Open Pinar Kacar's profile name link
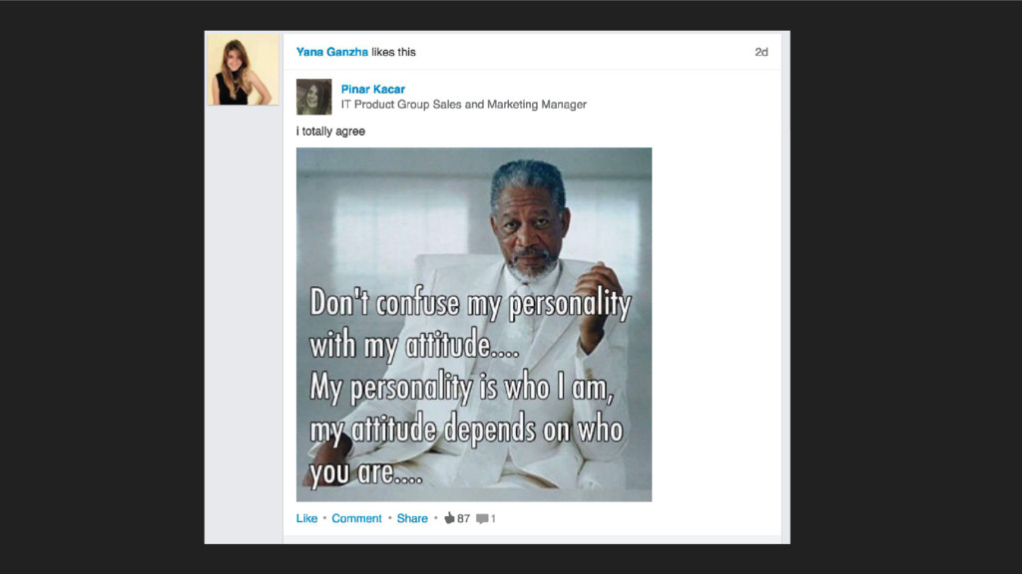 (373, 89)
